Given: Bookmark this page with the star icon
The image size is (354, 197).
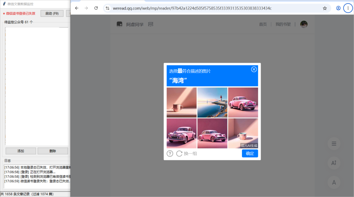Looking at the screenshot, I should [x=324, y=8].
